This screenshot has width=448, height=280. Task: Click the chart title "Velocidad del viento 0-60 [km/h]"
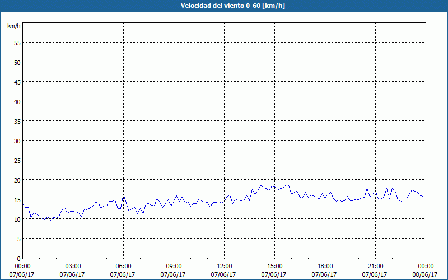tap(233, 6)
